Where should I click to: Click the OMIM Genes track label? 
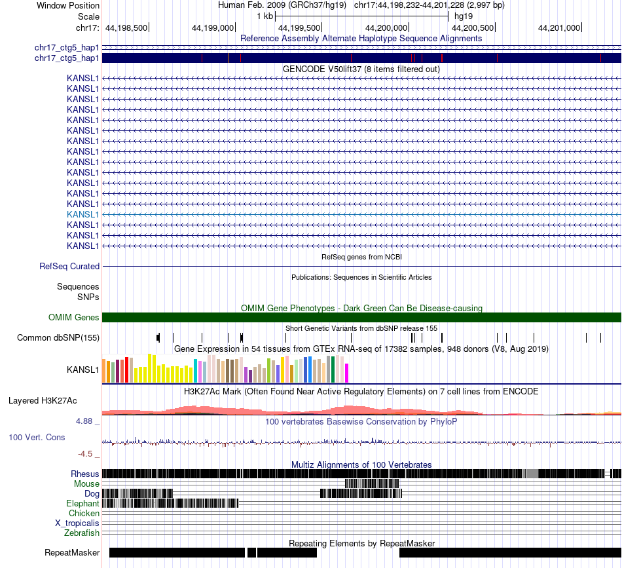(x=73, y=318)
